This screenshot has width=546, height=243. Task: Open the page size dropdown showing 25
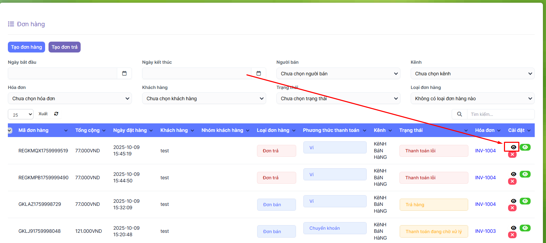point(21,115)
